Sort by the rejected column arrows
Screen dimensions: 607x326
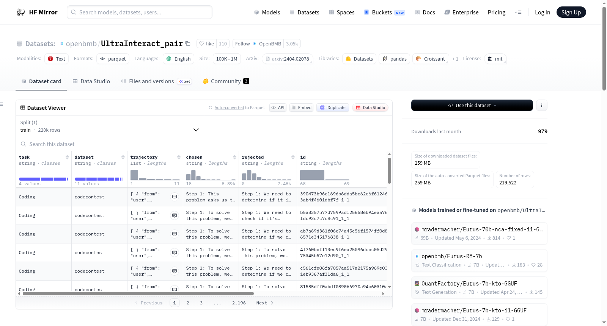[293, 157]
